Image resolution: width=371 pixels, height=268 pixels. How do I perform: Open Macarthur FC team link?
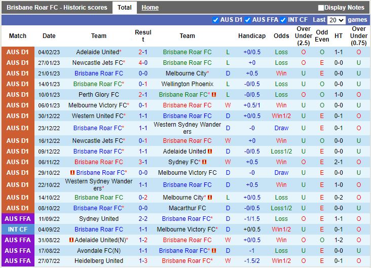tap(187, 208)
